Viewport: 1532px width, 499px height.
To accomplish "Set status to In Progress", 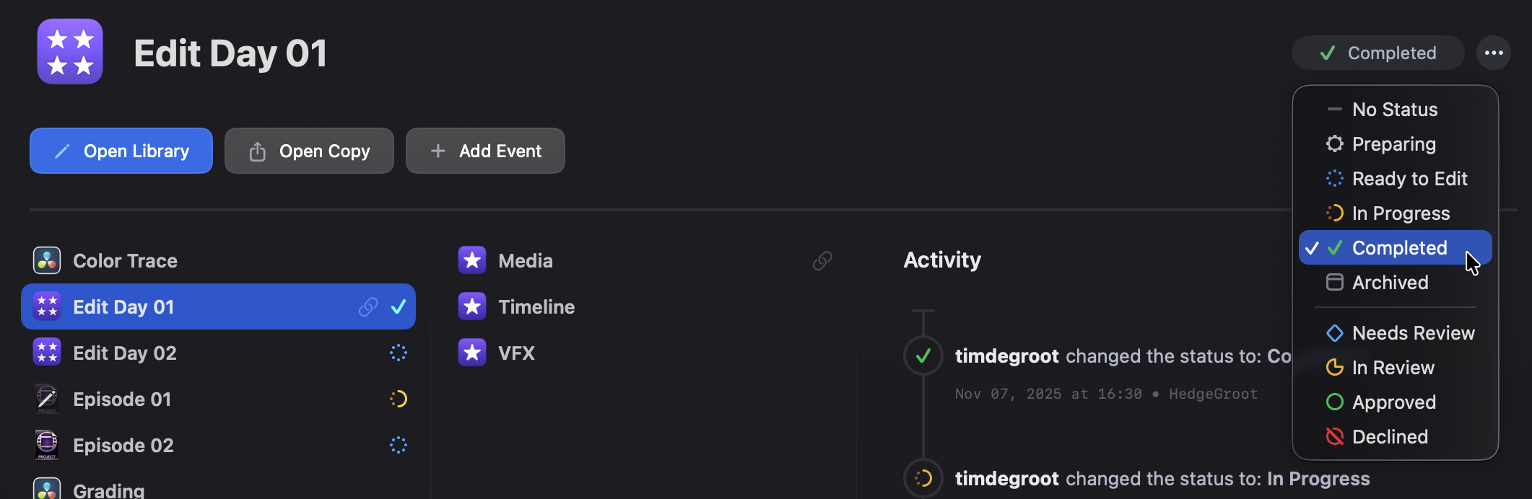I will click(x=1400, y=213).
